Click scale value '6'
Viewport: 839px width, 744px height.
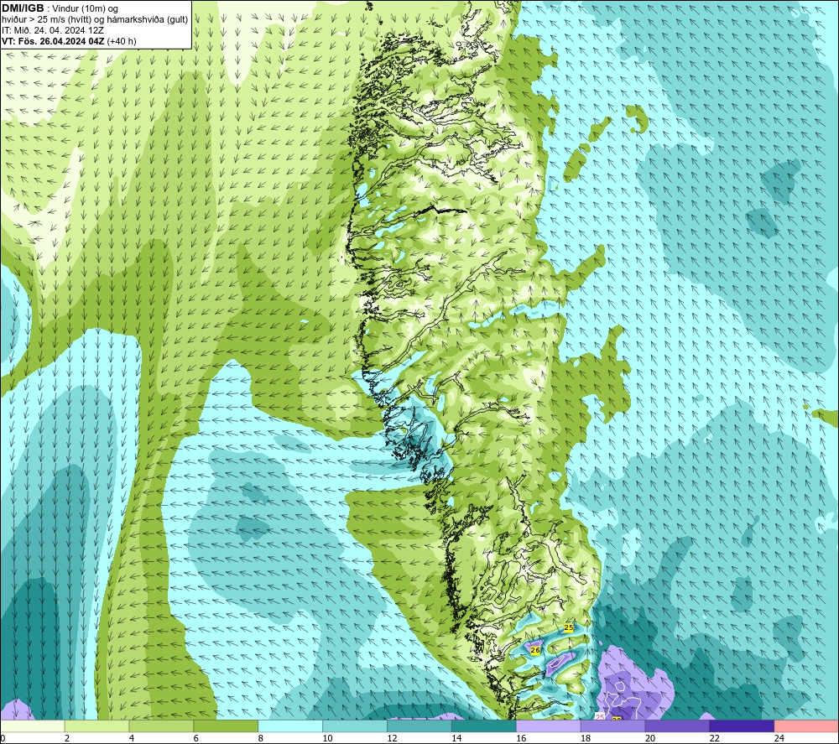pyautogui.click(x=195, y=738)
